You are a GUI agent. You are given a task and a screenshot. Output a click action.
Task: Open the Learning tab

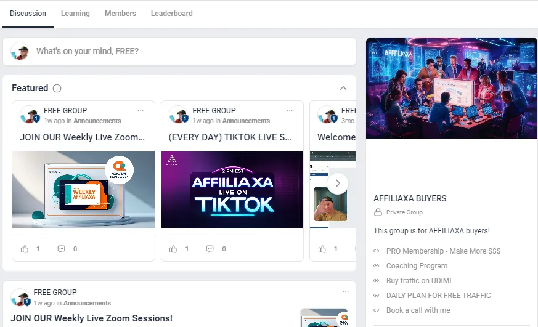point(75,14)
